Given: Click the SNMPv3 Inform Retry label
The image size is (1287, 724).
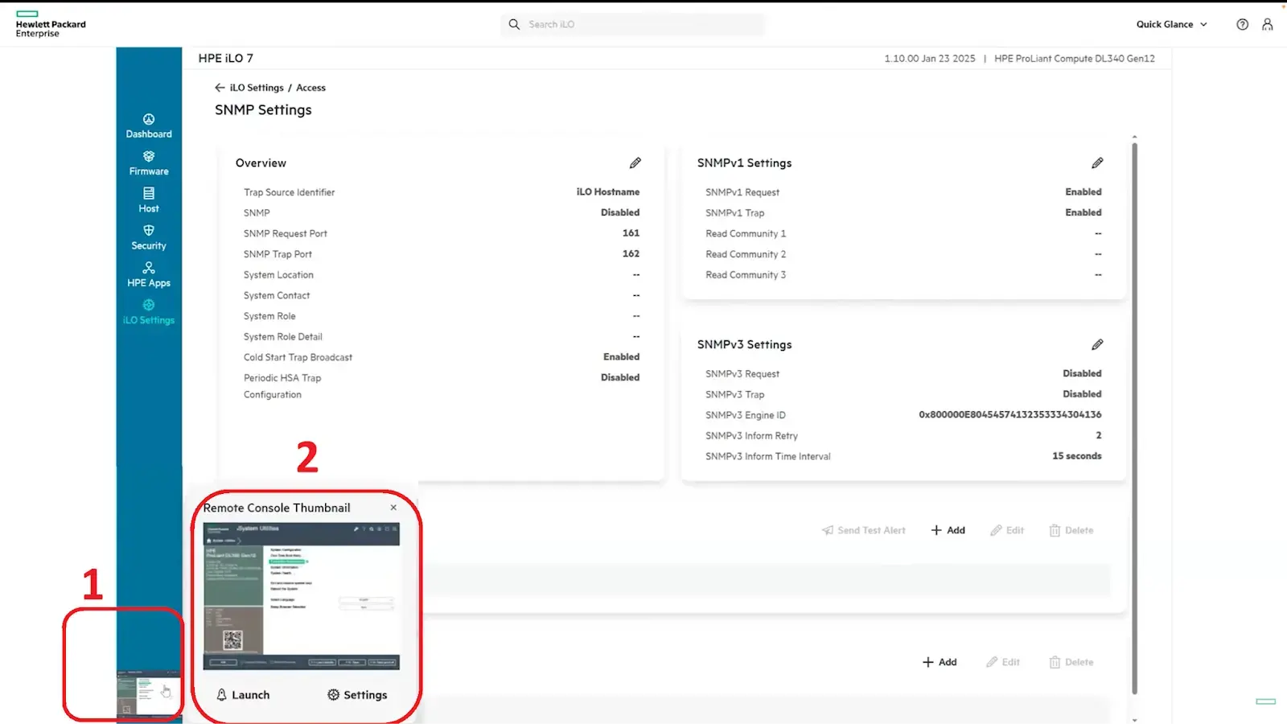Looking at the screenshot, I should click(752, 435).
